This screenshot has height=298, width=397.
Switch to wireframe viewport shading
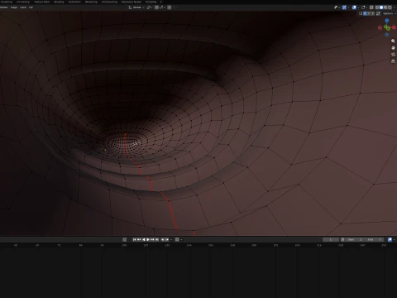coord(377,7)
